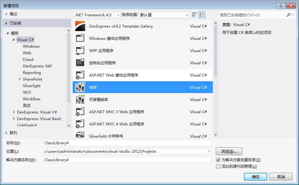The height and width of the screenshot is (185, 299).
Task: Select the 测试 category
Action: point(27,106)
